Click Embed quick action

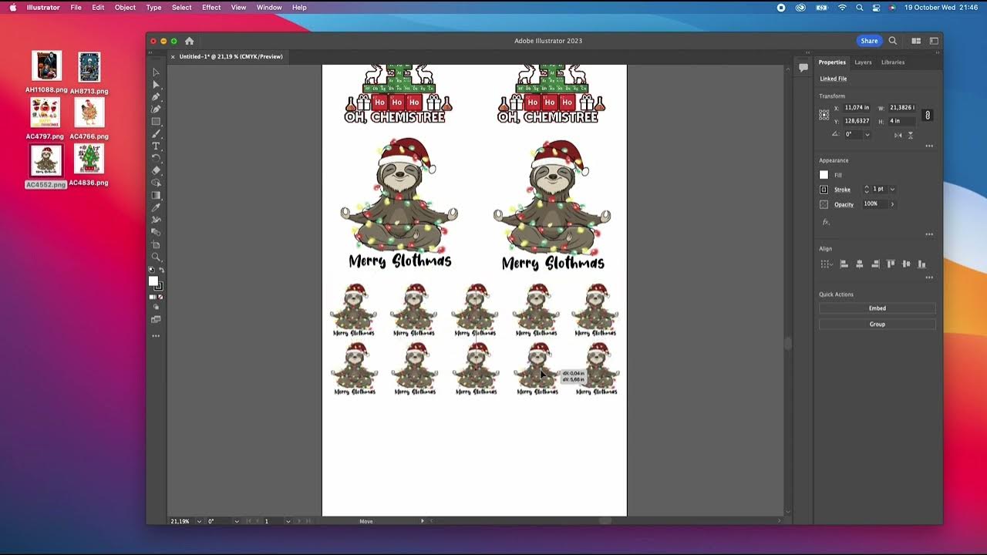pyautogui.click(x=878, y=308)
